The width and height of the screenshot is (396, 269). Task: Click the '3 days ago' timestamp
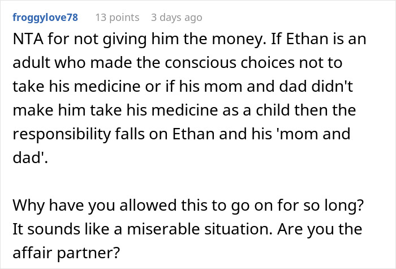(176, 18)
